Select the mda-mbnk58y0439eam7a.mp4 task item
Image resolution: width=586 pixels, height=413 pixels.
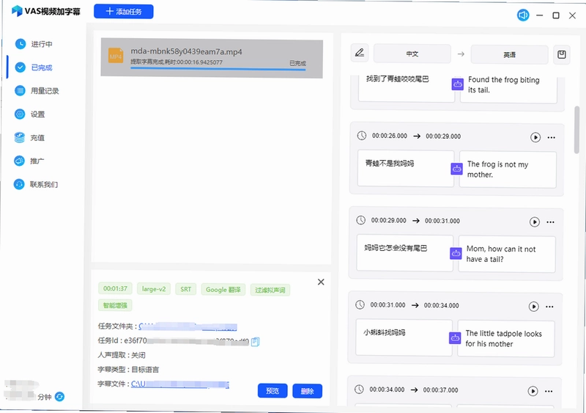(x=212, y=59)
